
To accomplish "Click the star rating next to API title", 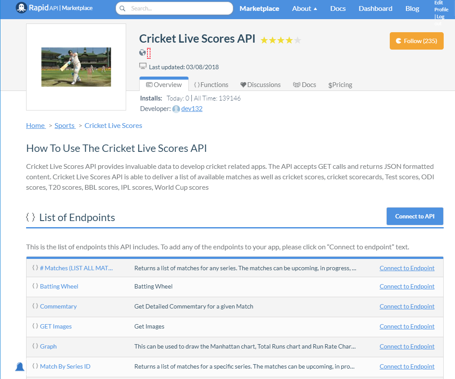I will tap(281, 40).
